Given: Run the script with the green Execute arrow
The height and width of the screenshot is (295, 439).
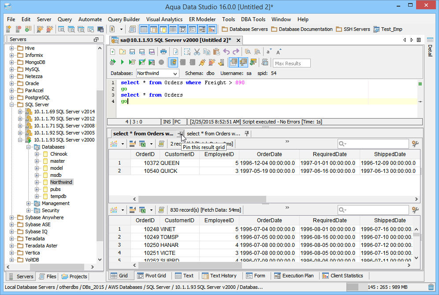Looking at the screenshot, I should tap(123, 62).
